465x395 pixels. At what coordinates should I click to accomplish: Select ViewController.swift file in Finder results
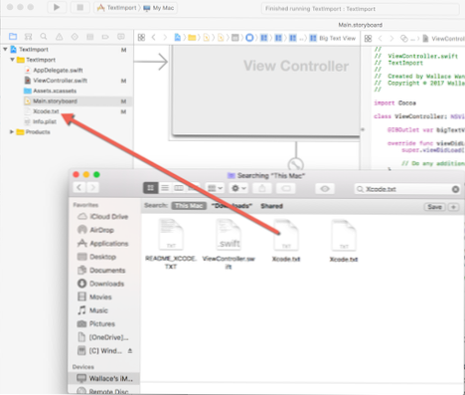click(229, 244)
